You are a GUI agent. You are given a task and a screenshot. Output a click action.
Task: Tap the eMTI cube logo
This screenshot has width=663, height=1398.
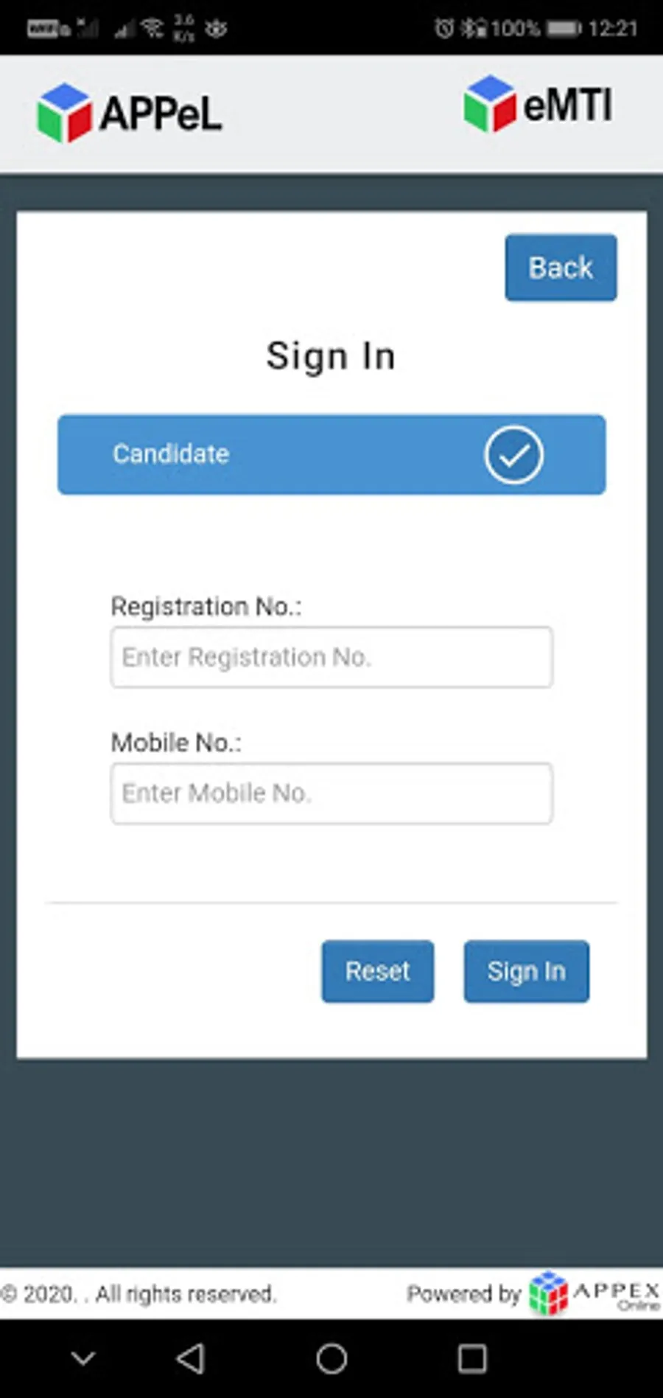(x=489, y=104)
